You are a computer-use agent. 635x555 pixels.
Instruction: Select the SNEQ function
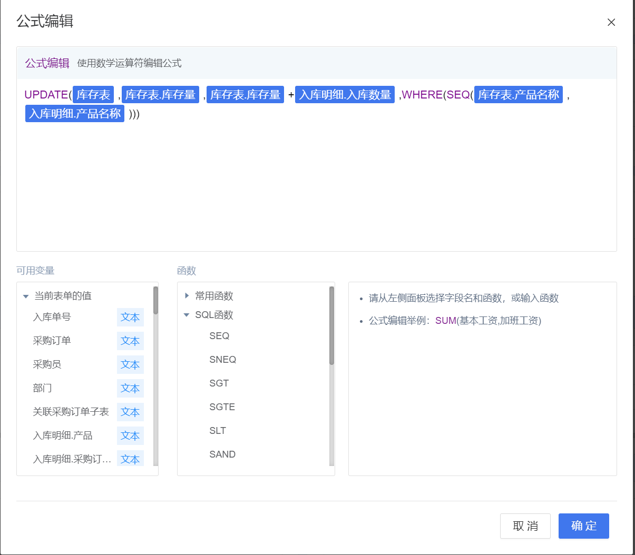222,360
